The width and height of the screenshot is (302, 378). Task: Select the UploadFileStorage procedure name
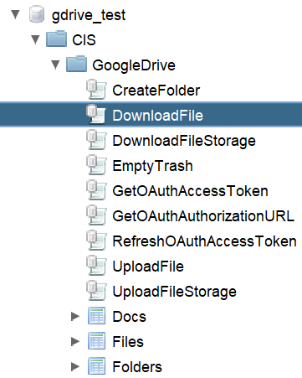tap(175, 293)
